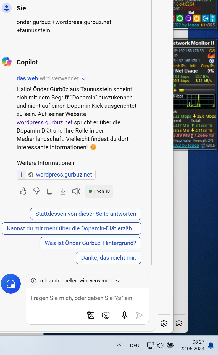Click the upload usage bar next to green arrow
The width and height of the screenshot is (218, 355).
(x=196, y=86)
